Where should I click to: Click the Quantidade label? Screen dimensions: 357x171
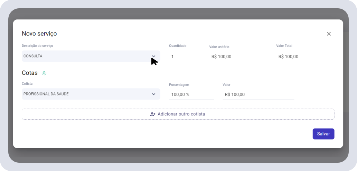[x=178, y=46]
